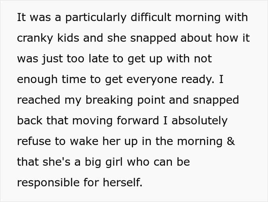The image size is (268, 202).
Task: Click the word "just" in the paragraph
Action: (52, 59)
